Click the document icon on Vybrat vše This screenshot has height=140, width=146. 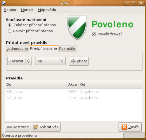tap(36, 127)
